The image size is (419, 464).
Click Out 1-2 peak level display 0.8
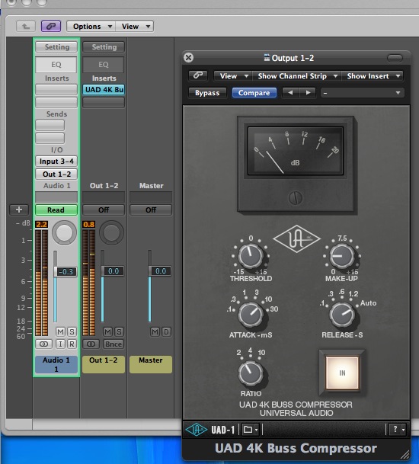(89, 224)
